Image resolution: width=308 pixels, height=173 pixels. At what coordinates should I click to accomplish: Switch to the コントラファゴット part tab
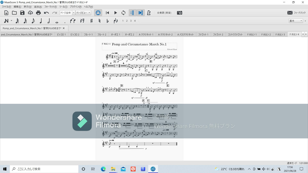pyautogui.click(x=235, y=35)
